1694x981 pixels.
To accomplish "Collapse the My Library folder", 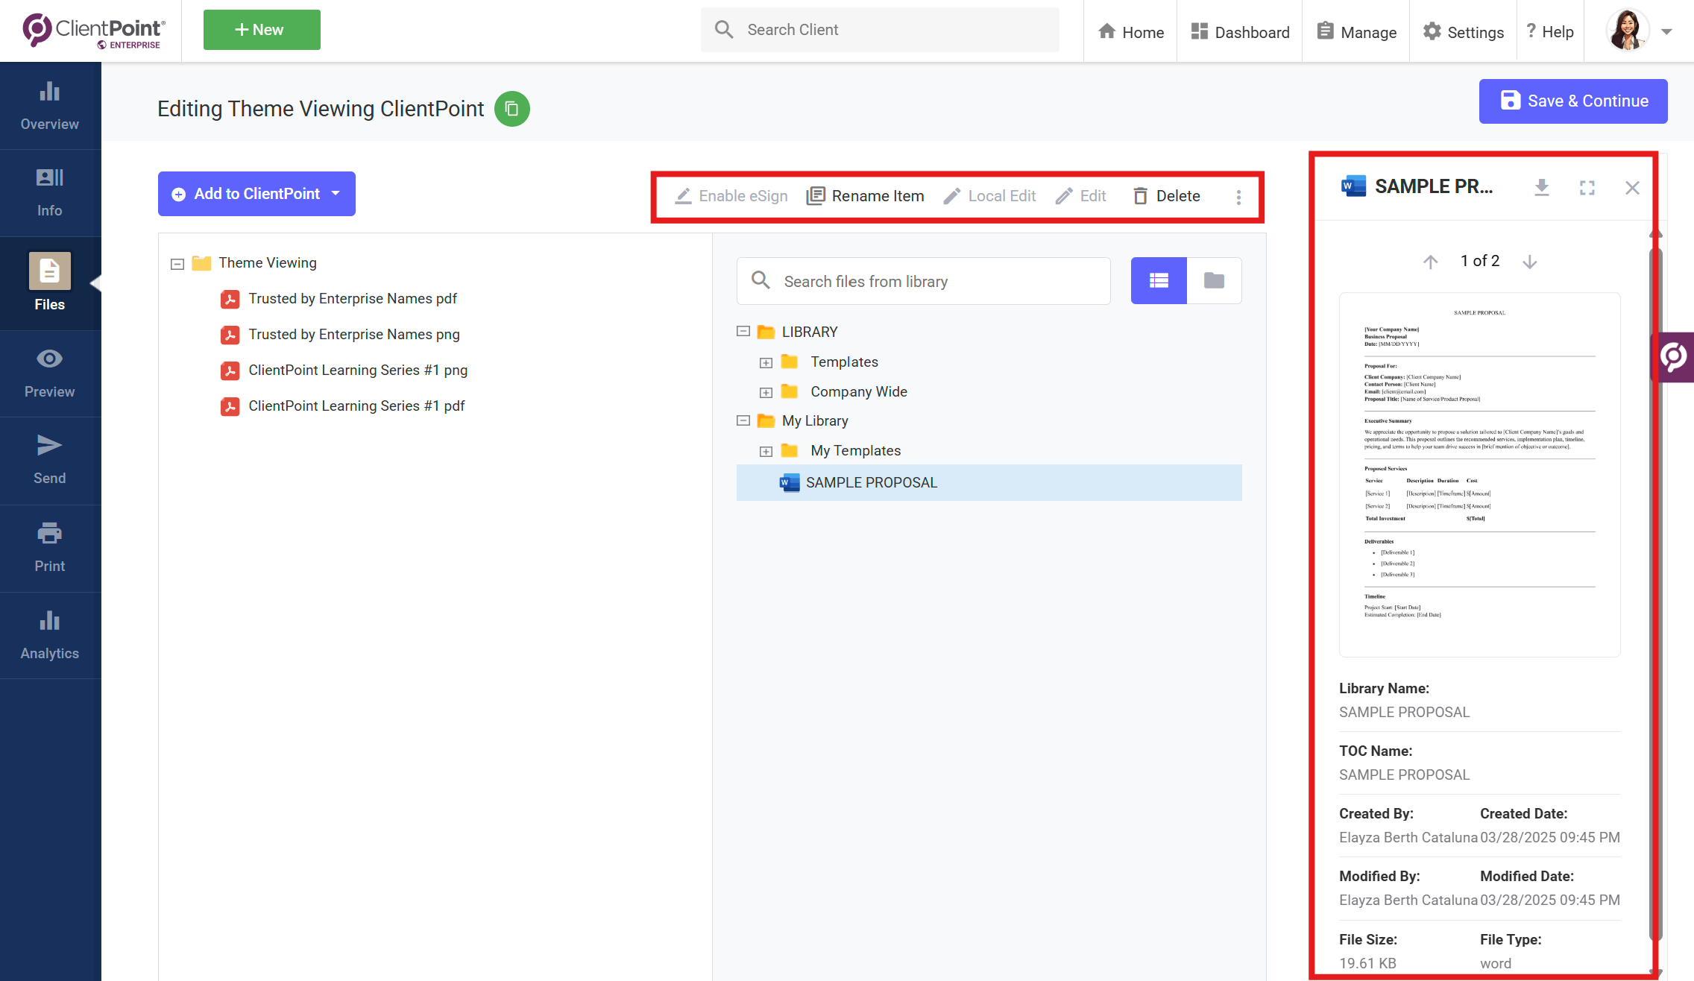I will pyautogui.click(x=743, y=420).
